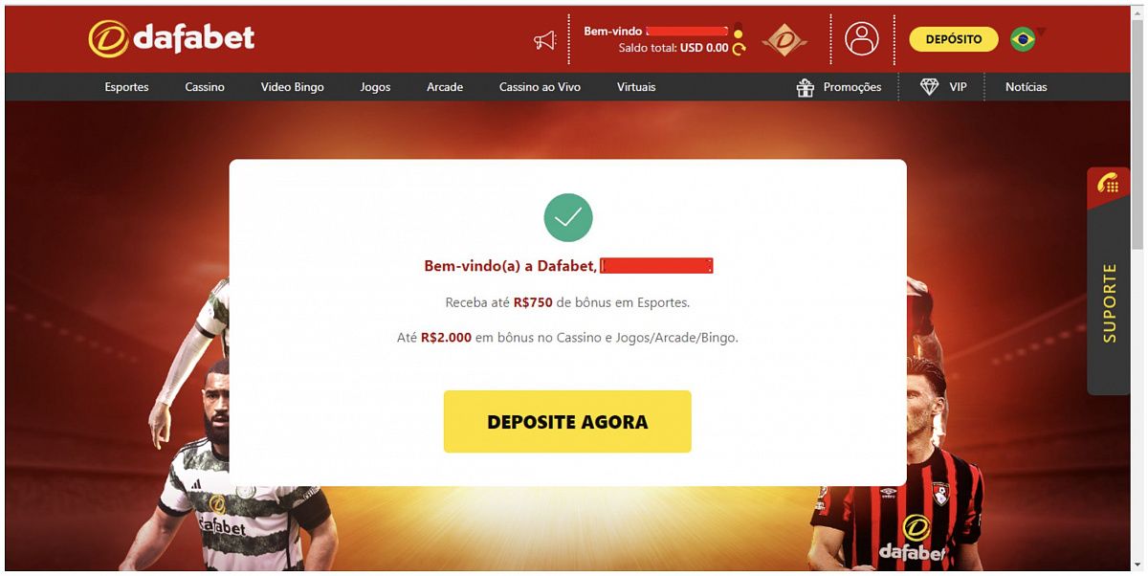Click the DEPOSITE AGORA button
This screenshot has width=1148, height=576.
tap(567, 421)
